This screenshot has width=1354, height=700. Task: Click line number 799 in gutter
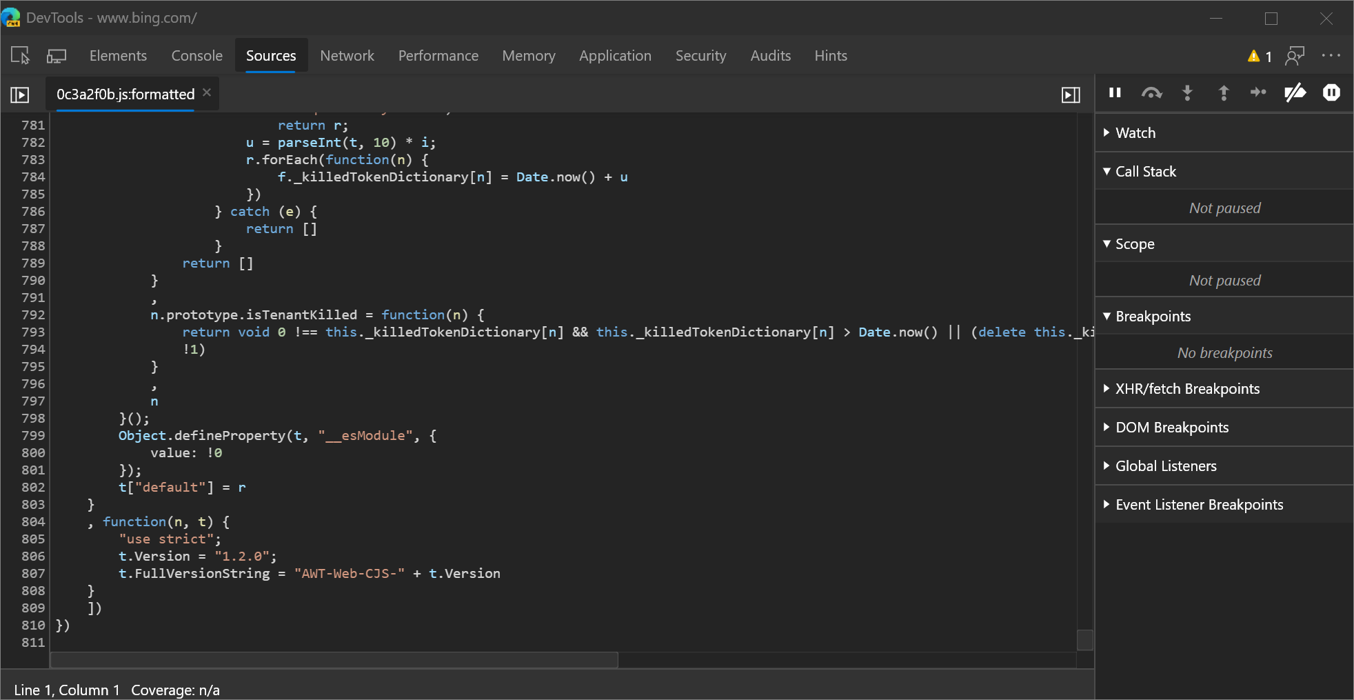point(33,436)
